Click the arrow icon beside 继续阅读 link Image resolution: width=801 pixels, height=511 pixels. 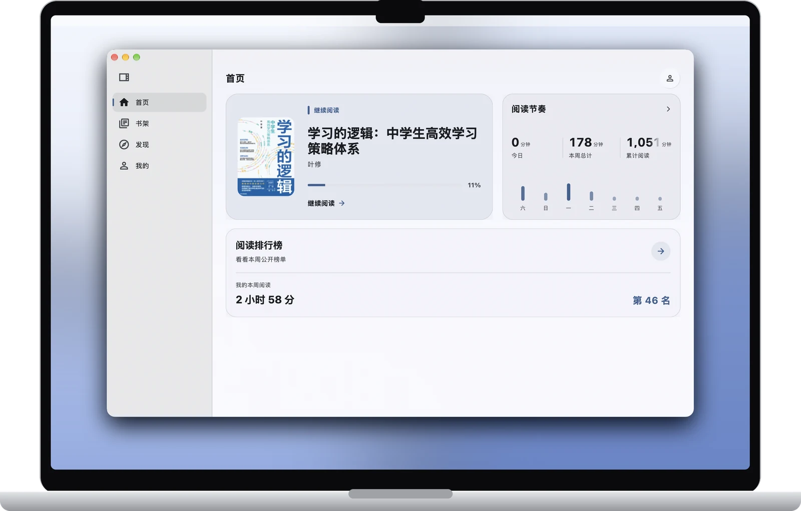click(x=342, y=203)
